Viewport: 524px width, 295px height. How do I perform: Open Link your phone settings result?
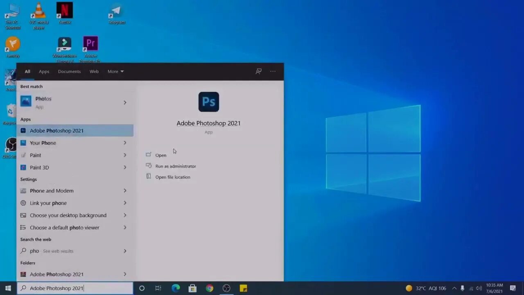click(x=75, y=203)
